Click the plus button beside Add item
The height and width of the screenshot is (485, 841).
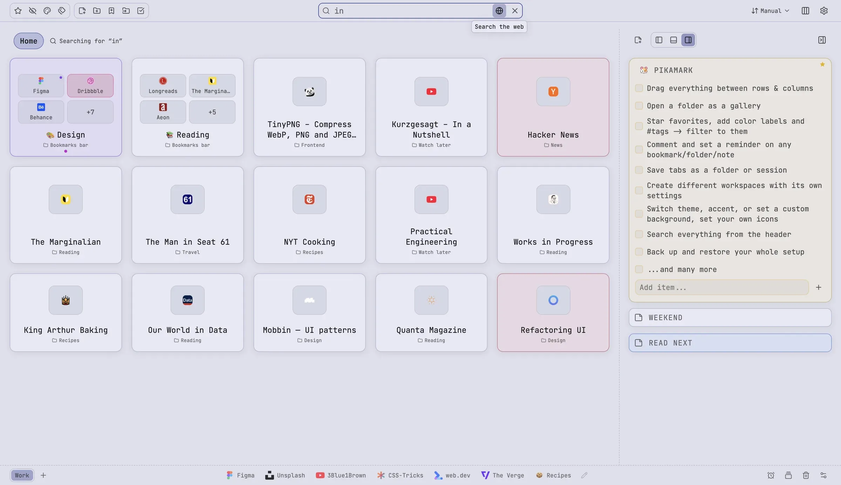coord(819,287)
